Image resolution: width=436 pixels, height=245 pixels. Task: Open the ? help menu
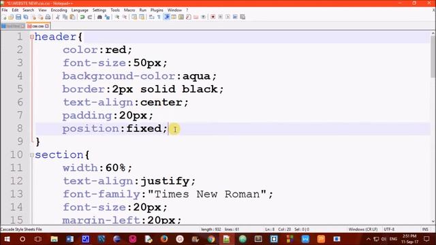pos(187,10)
